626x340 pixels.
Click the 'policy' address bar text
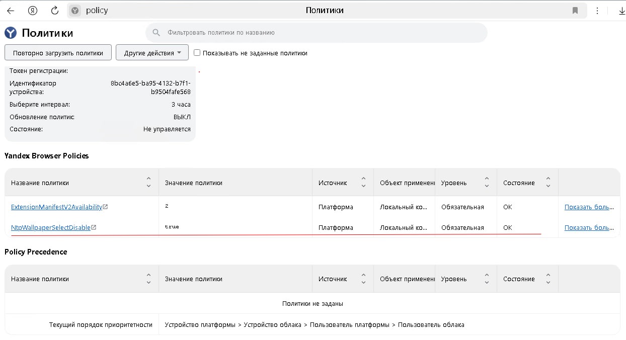click(x=97, y=11)
